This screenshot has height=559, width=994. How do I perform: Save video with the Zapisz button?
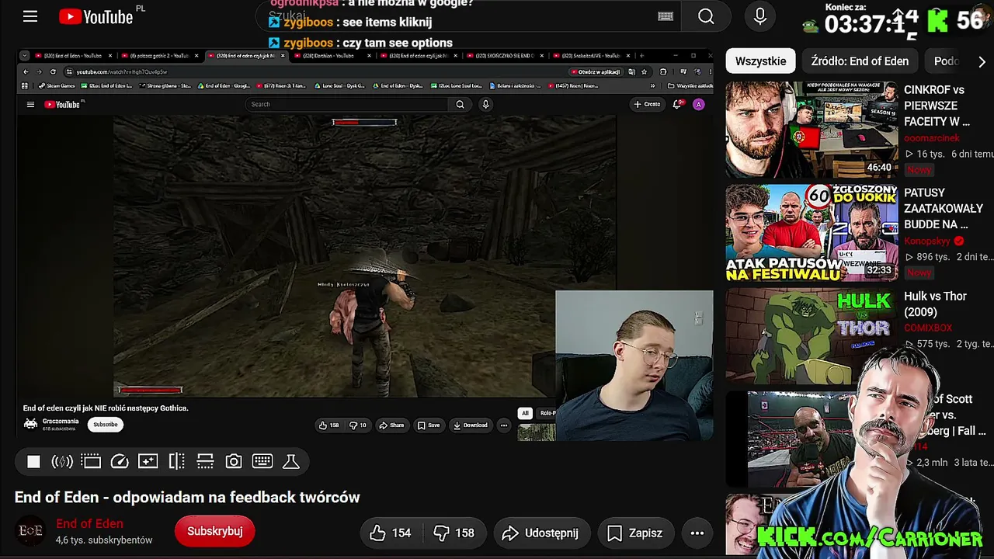click(635, 533)
